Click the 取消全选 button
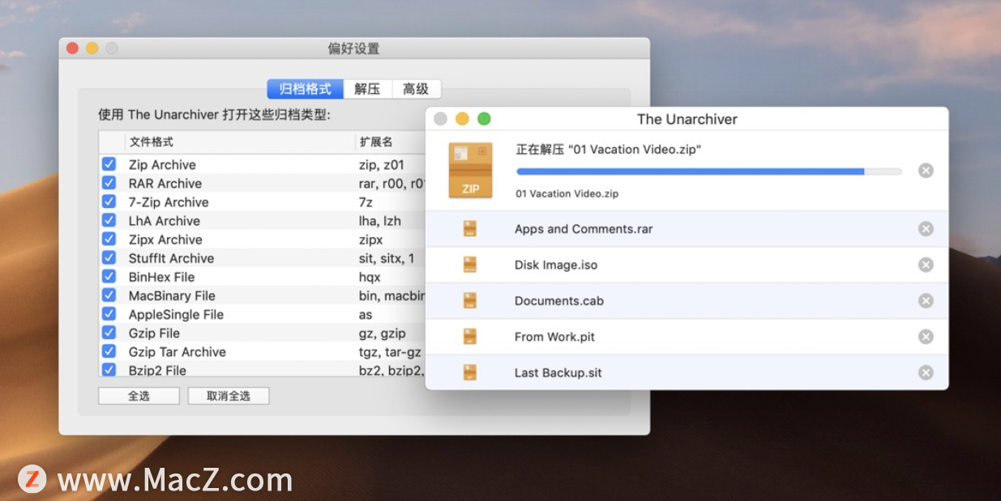Viewport: 1001px width, 501px height. tap(229, 396)
